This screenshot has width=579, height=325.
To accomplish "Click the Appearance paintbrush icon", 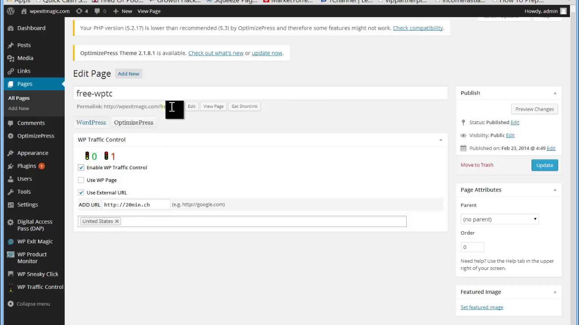I will coord(11,153).
